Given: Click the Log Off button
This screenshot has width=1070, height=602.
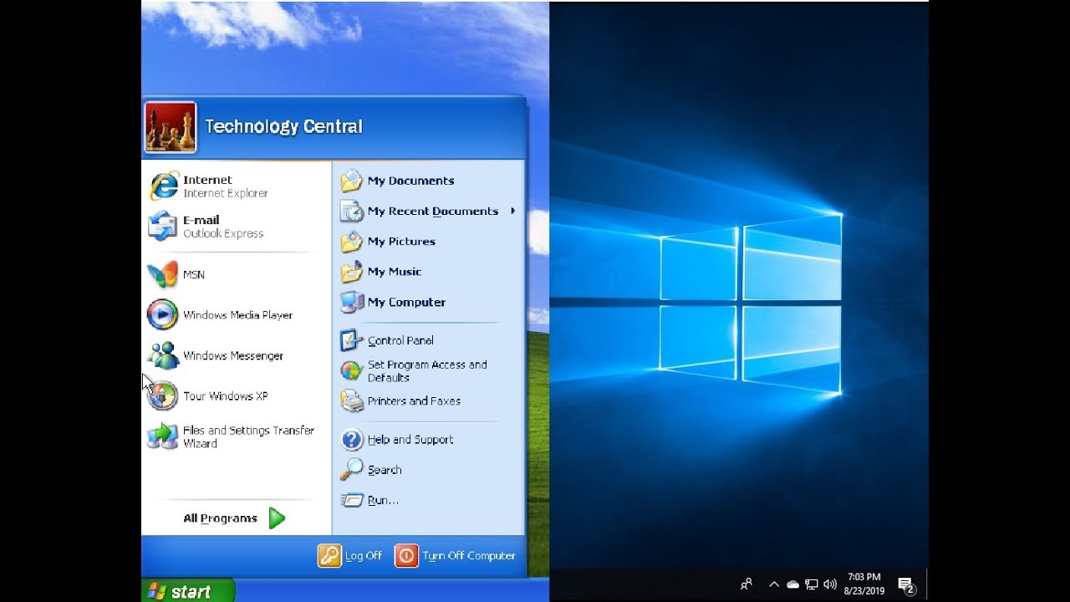Looking at the screenshot, I should click(x=350, y=555).
